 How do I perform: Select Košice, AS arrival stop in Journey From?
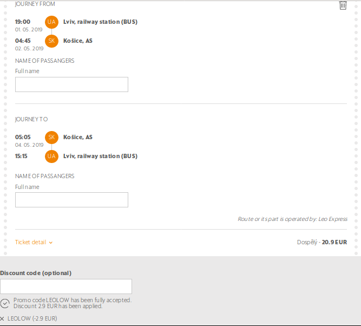[x=78, y=41]
